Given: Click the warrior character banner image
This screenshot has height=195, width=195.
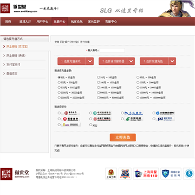Looking at the screenshot, I should click(x=177, y=9).
